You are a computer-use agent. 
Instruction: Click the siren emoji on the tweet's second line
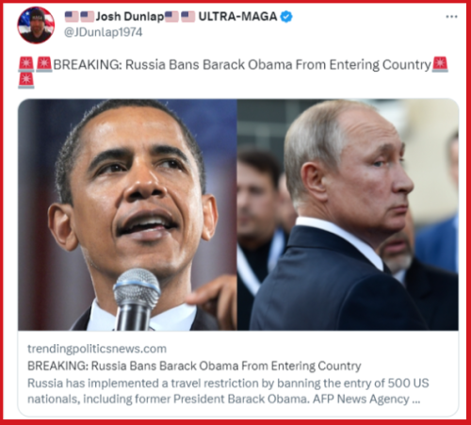pyautogui.click(x=26, y=81)
